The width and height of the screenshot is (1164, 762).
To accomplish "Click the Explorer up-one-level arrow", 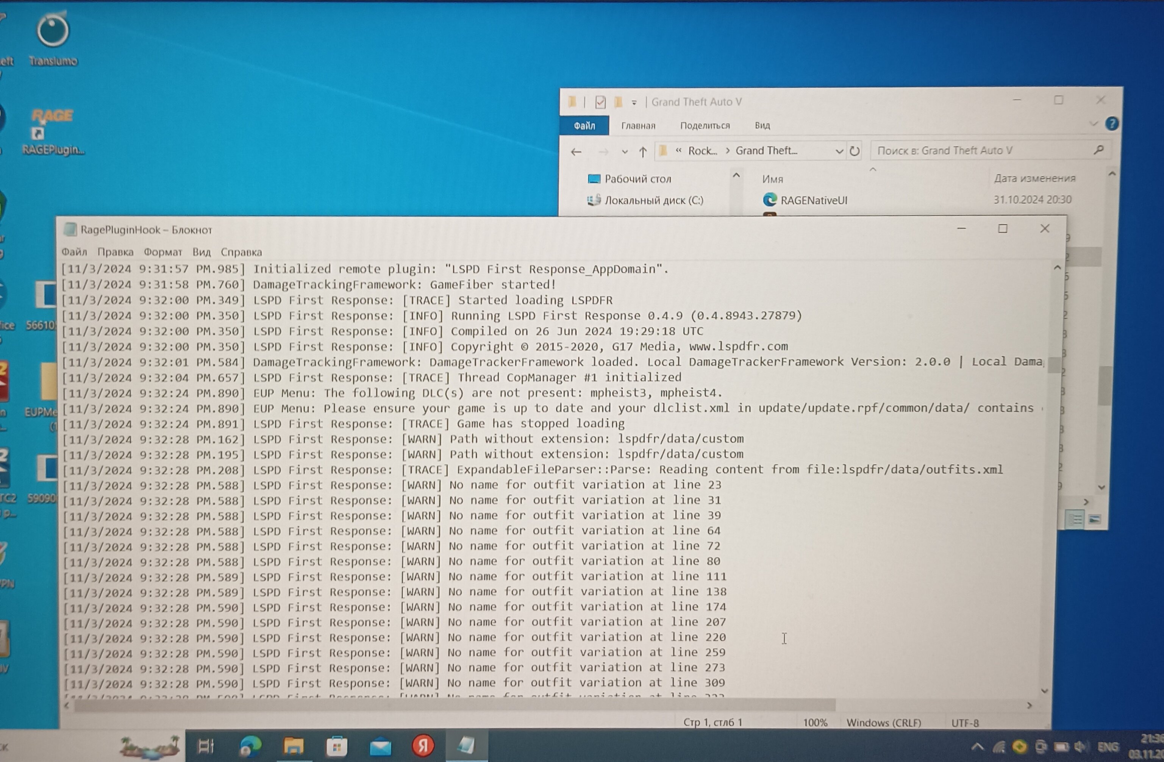I will tap(643, 152).
